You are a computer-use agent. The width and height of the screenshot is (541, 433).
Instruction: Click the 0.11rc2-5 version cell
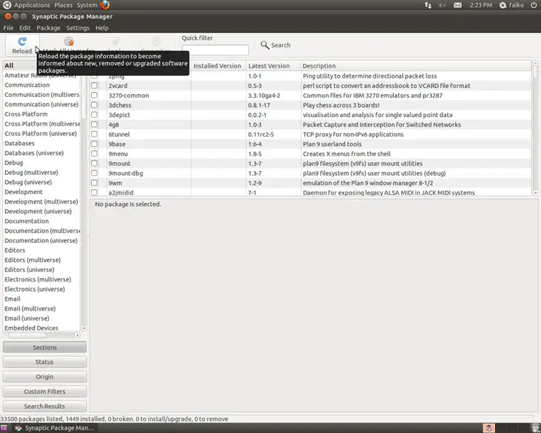pyautogui.click(x=261, y=135)
